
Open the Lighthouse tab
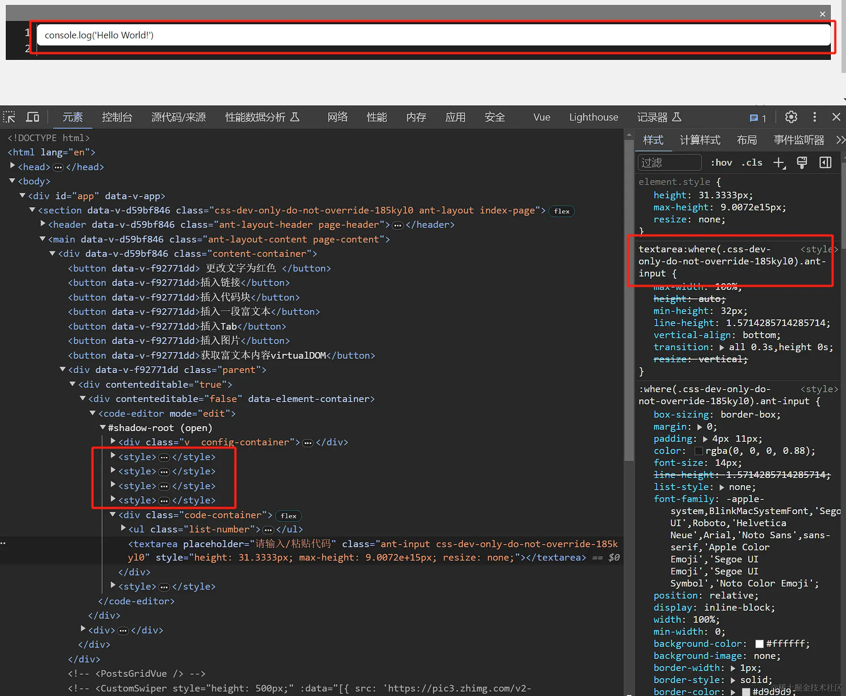click(594, 117)
